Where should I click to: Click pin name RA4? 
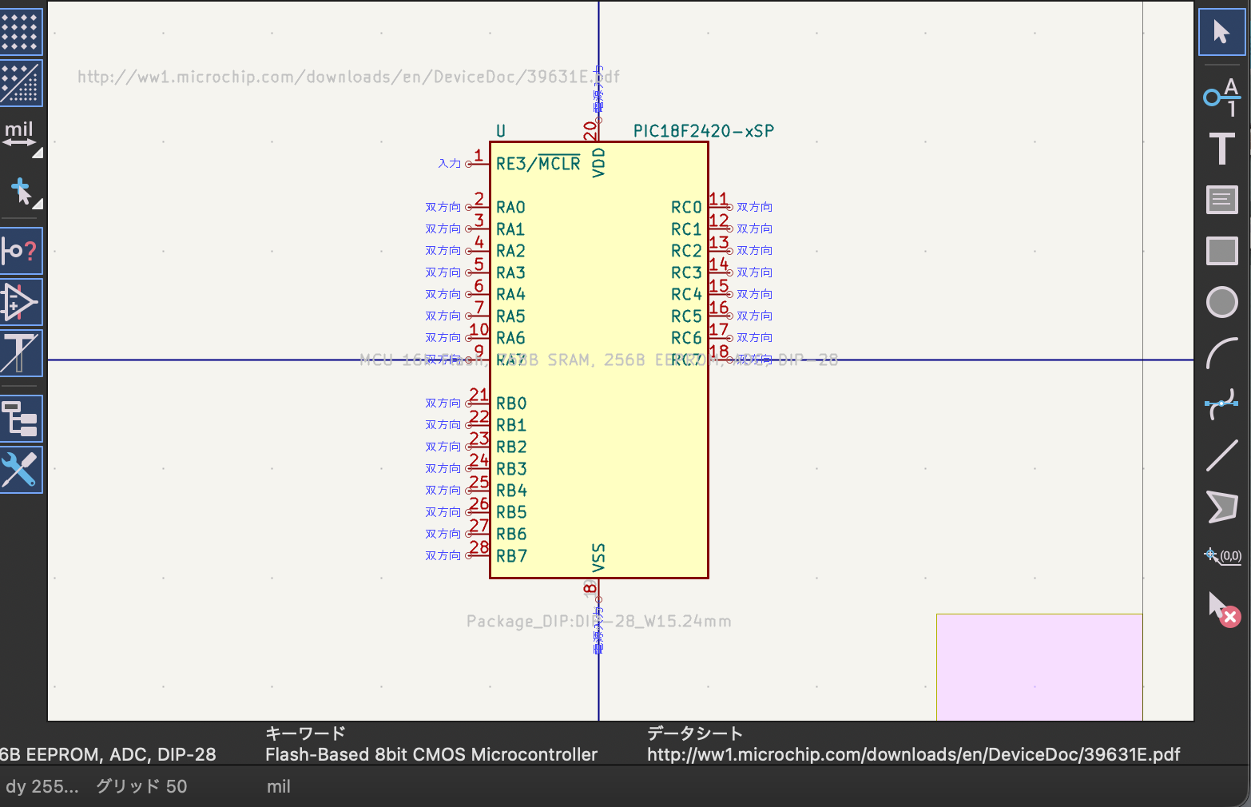(x=510, y=295)
